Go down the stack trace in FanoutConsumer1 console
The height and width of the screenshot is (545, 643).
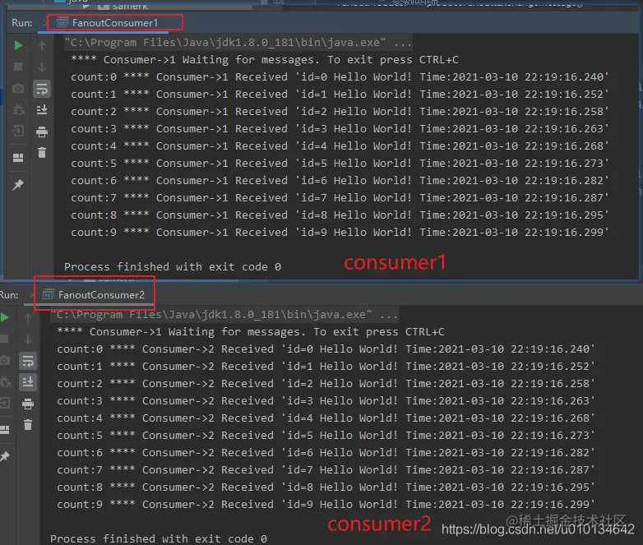point(42,67)
